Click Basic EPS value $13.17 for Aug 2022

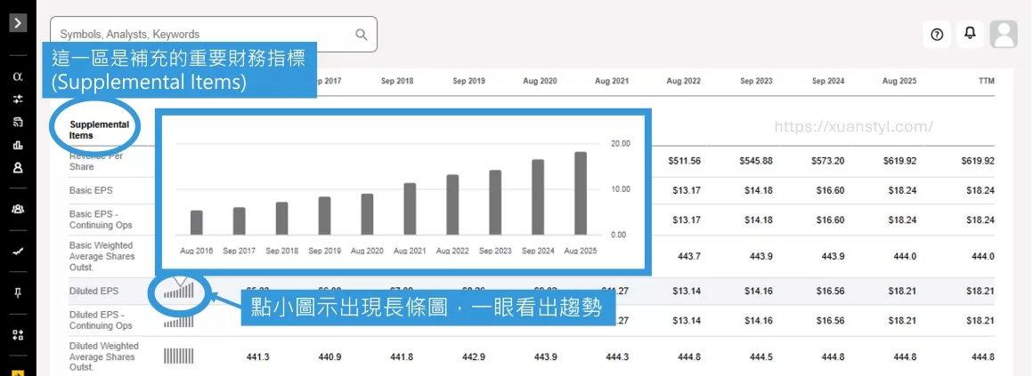687,190
